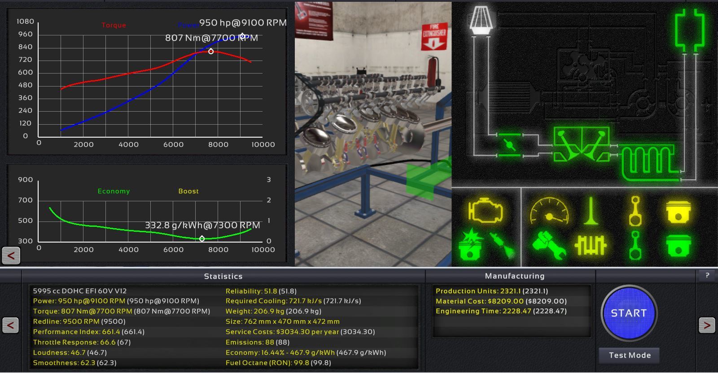Screen dimensions: 718x373
Task: Open the question mark help button
Action: click(x=707, y=275)
